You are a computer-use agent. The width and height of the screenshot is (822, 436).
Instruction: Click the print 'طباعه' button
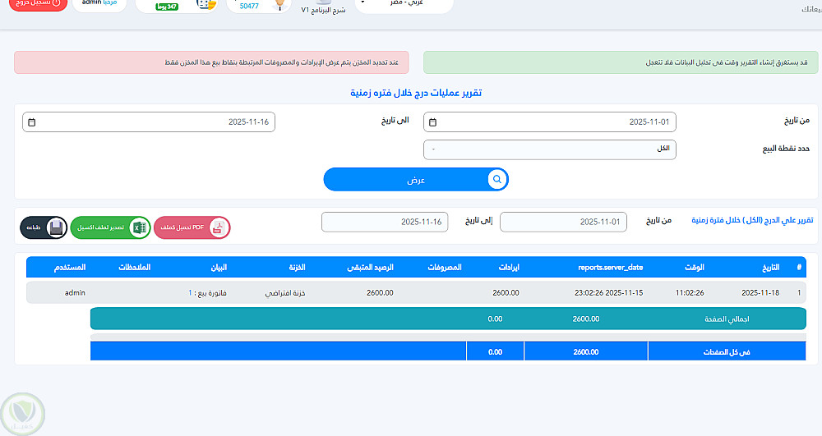[x=44, y=227]
